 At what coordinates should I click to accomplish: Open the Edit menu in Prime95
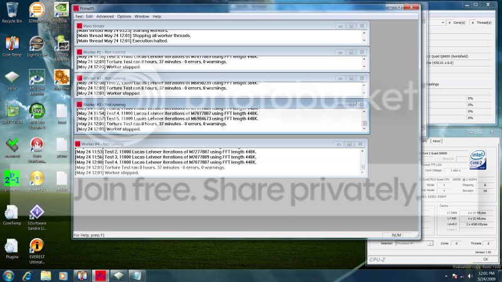point(89,16)
